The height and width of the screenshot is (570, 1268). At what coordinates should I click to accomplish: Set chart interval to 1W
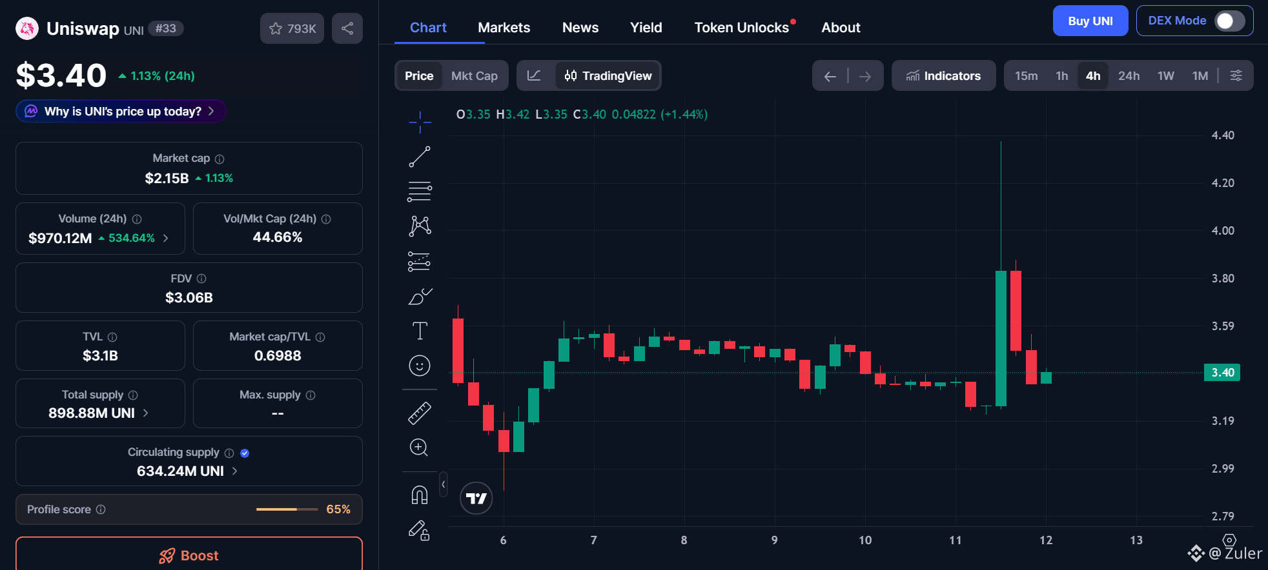(1165, 75)
